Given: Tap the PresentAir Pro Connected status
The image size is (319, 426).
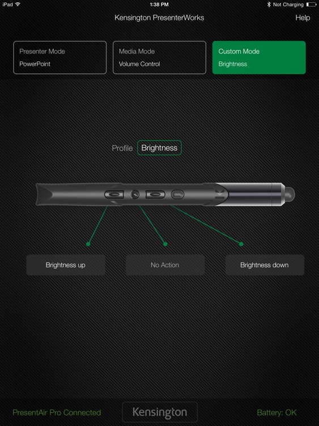Looking at the screenshot, I should click(x=57, y=412).
